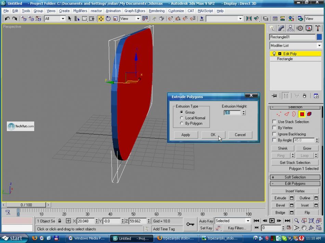Toggle Edit Poly modifier lightbulb visibility
The image size is (325, 243).
pos(274,54)
